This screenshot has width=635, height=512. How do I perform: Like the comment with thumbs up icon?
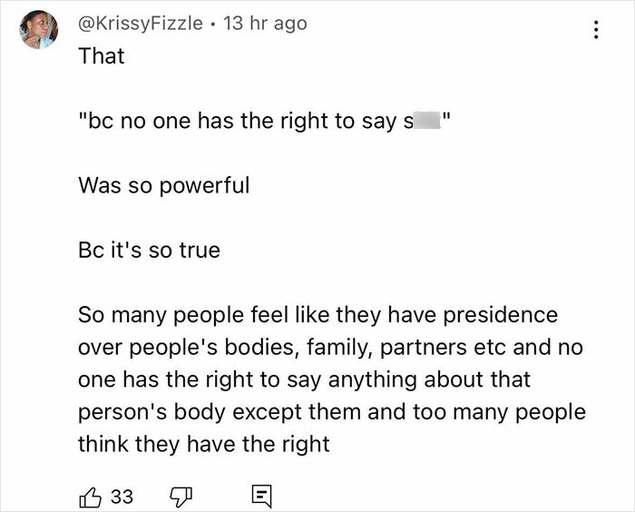coord(91,496)
